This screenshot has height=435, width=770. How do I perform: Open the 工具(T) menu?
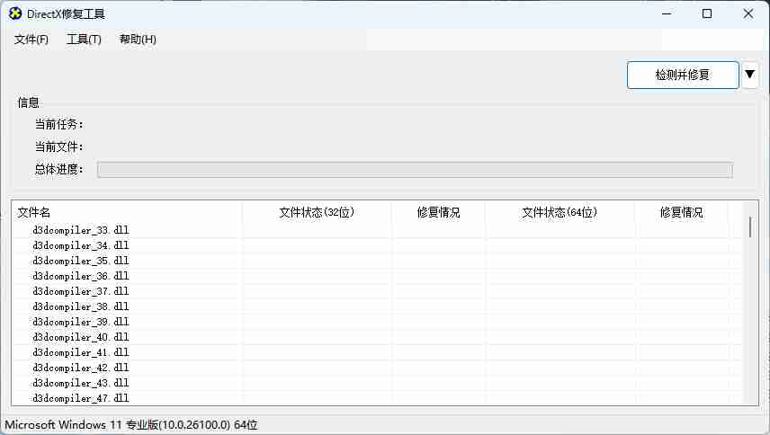84,40
